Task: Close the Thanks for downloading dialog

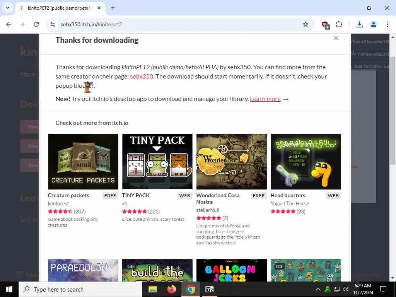Action: pyautogui.click(x=336, y=38)
